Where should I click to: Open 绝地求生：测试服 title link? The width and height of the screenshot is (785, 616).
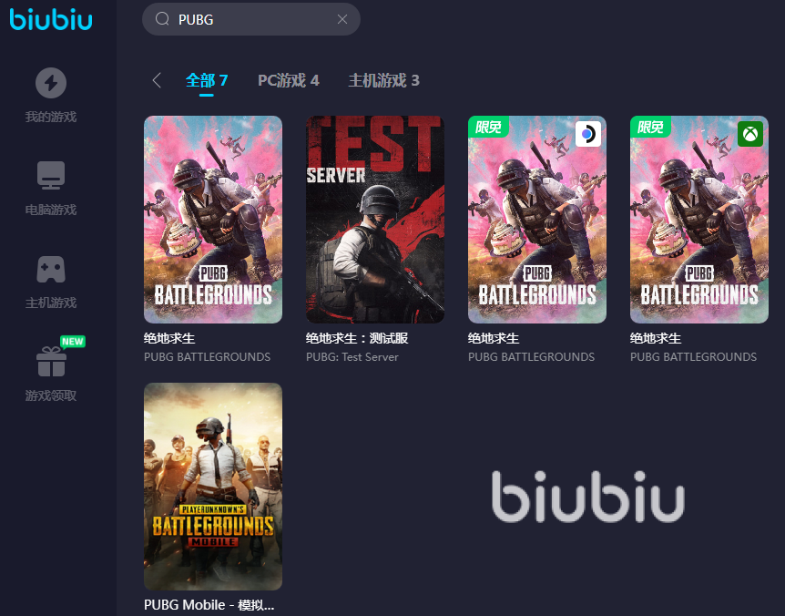coord(357,339)
